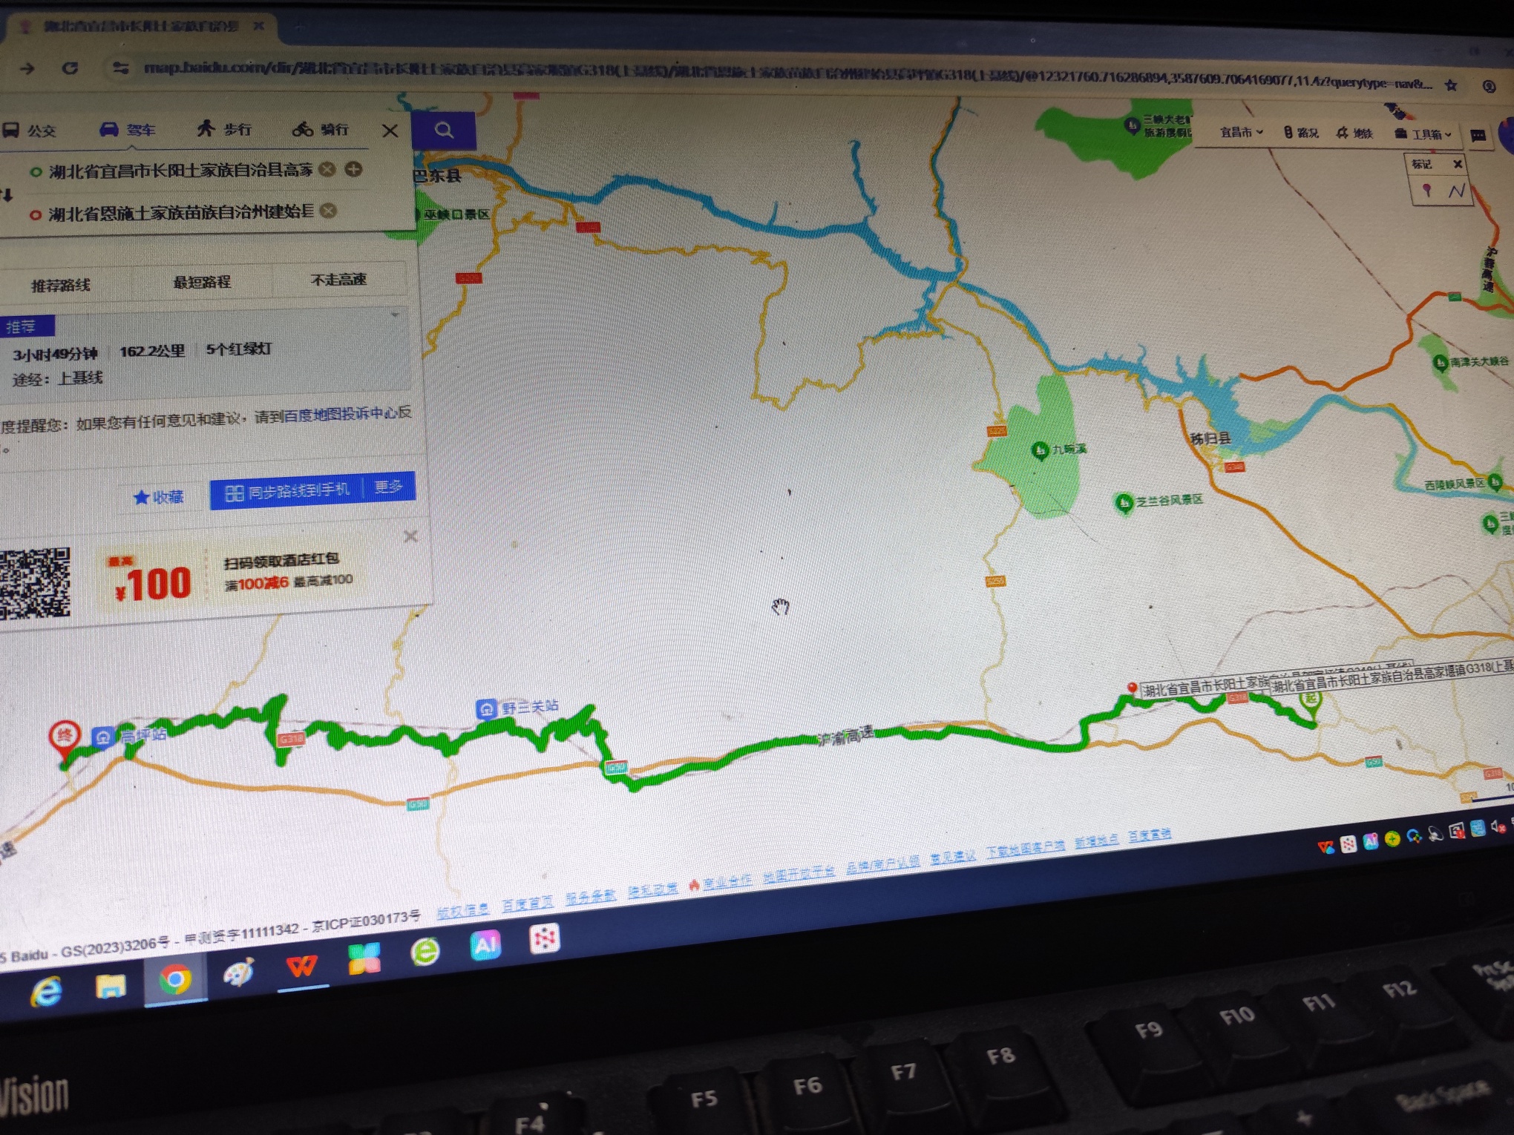Toggle the 地铁 subway layer
Viewport: 1514px width, 1135px height.
tap(1354, 134)
